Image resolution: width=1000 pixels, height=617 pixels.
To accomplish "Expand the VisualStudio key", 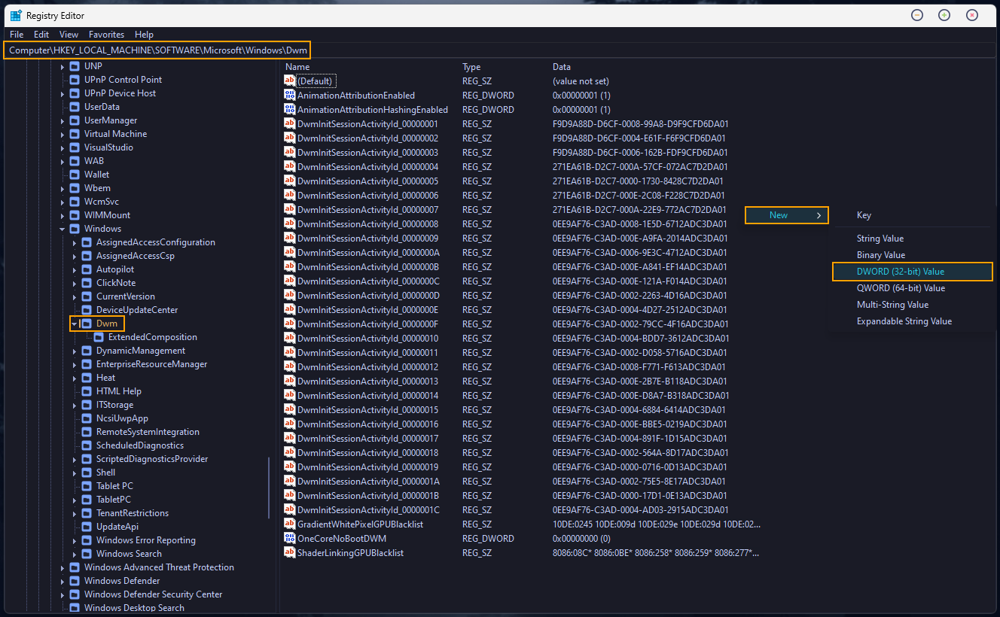I will [x=62, y=147].
